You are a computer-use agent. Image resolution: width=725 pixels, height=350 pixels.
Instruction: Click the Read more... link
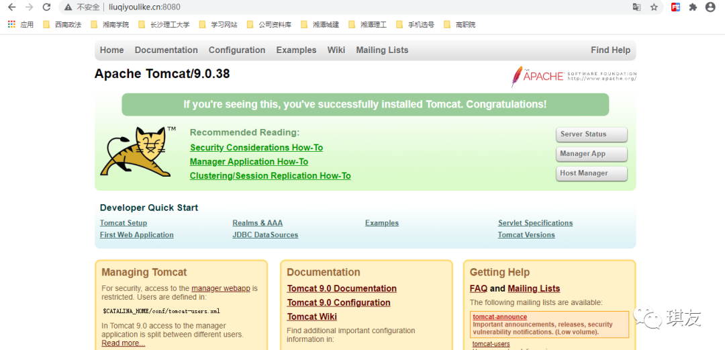[124, 343]
